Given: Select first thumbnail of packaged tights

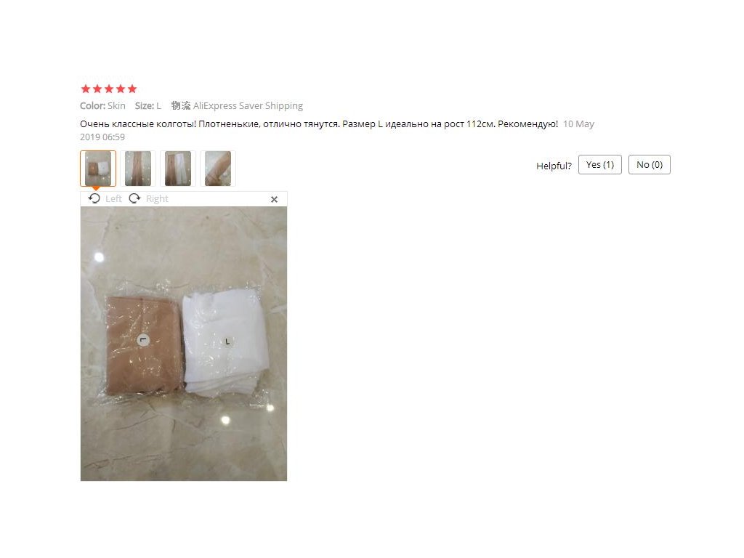Looking at the screenshot, I should pyautogui.click(x=98, y=169).
